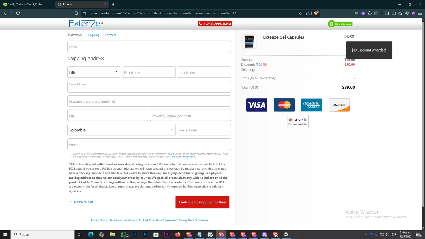Open the Title dropdown
The height and width of the screenshot is (239, 425).
click(x=94, y=72)
